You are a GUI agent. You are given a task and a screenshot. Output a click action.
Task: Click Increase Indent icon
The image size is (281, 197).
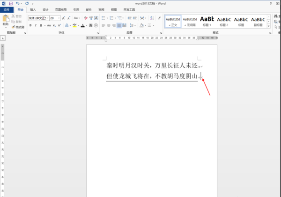click(x=135, y=18)
